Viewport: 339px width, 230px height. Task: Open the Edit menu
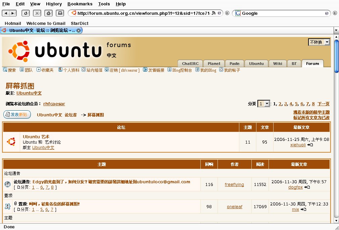(20, 4)
